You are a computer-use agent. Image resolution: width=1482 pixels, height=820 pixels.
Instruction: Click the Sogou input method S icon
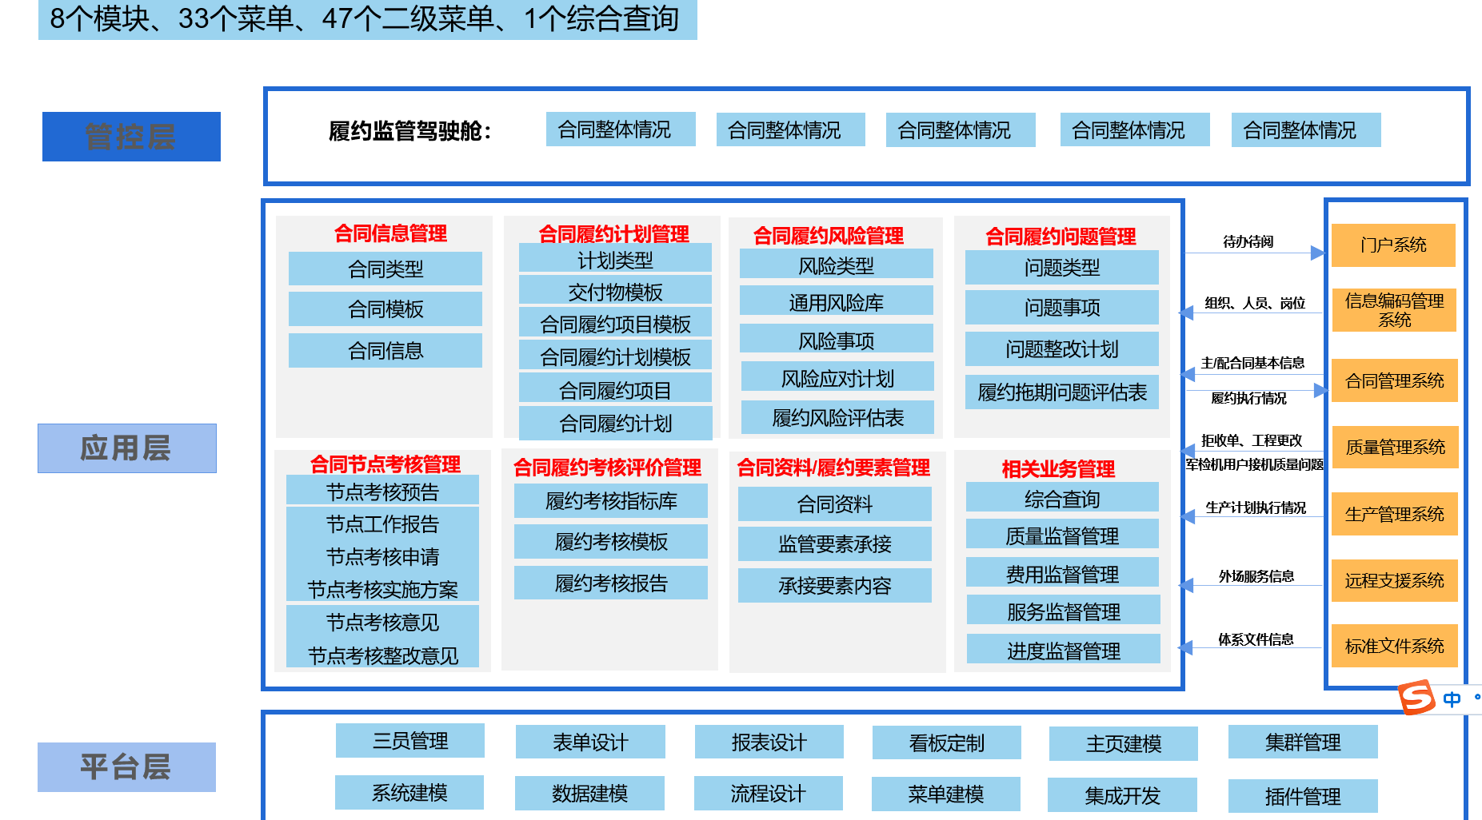coord(1416,697)
